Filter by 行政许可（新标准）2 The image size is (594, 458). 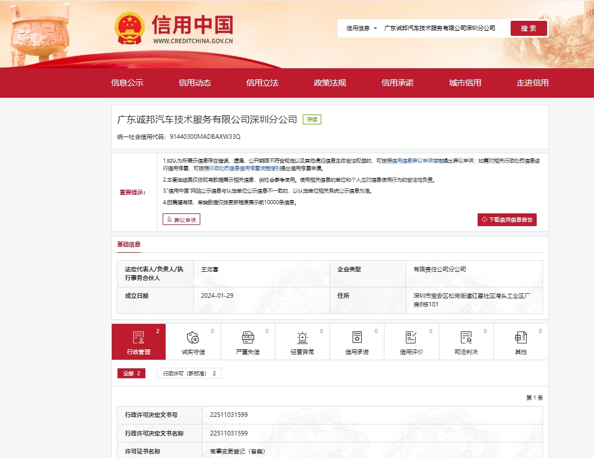click(189, 374)
